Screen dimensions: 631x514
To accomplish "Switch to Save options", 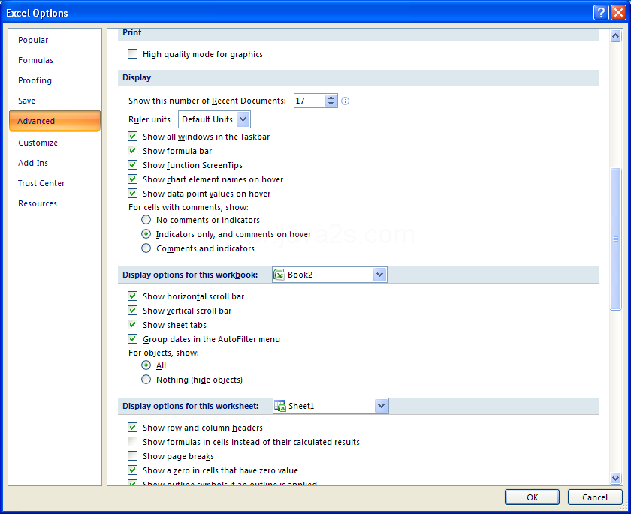I will (55, 101).
